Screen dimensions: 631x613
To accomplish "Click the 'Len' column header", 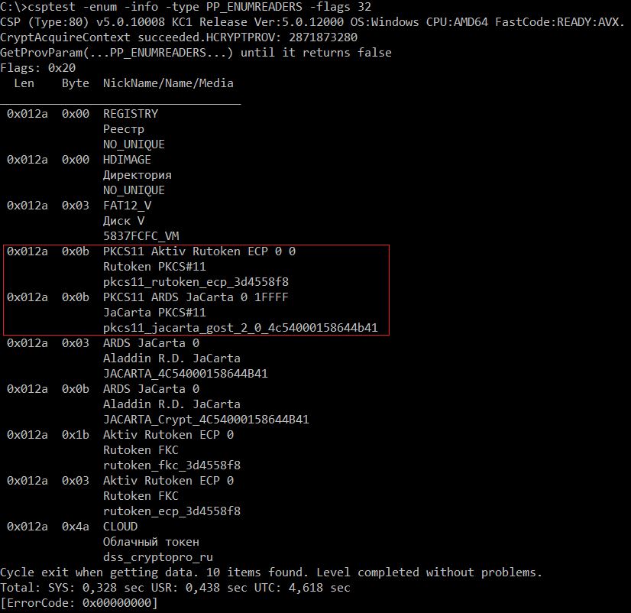I will coord(24,83).
